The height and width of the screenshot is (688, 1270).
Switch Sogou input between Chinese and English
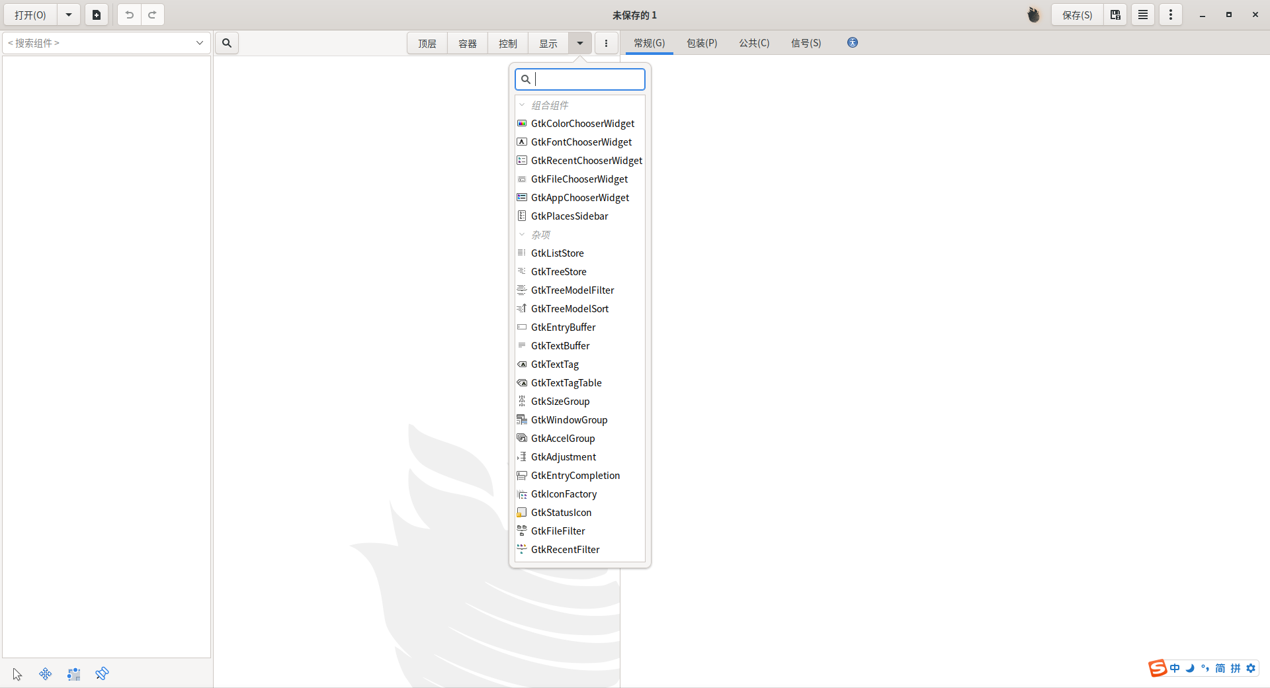1173,668
